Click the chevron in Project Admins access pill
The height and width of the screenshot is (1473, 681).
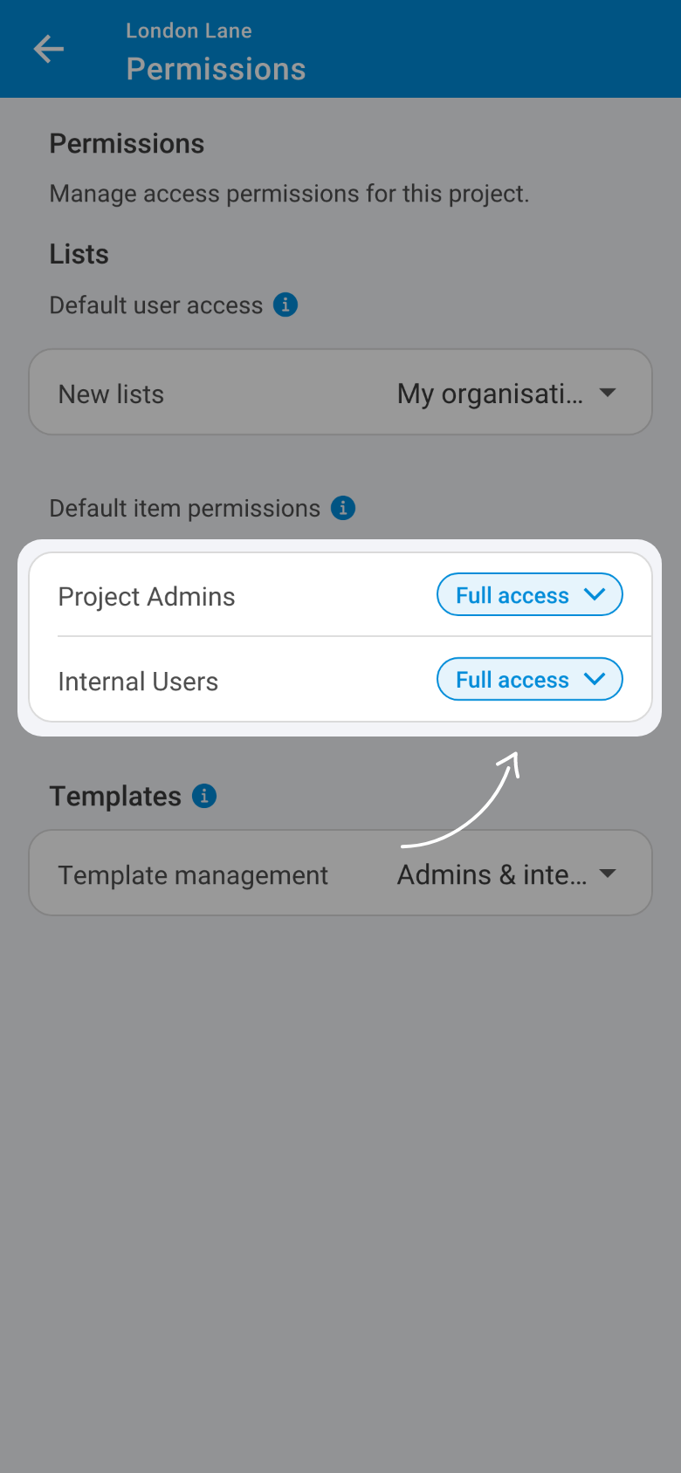(595, 595)
